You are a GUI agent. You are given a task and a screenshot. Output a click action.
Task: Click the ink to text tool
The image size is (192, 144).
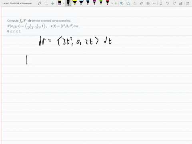coord(135,3)
